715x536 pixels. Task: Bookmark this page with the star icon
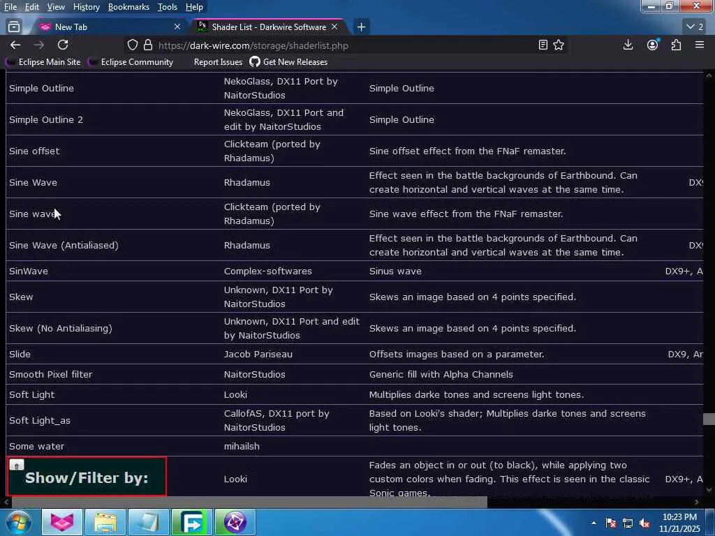559,45
